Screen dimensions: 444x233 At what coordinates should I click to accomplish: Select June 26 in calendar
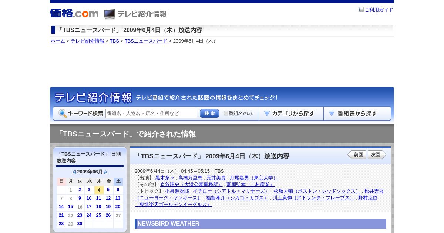(x=108, y=215)
